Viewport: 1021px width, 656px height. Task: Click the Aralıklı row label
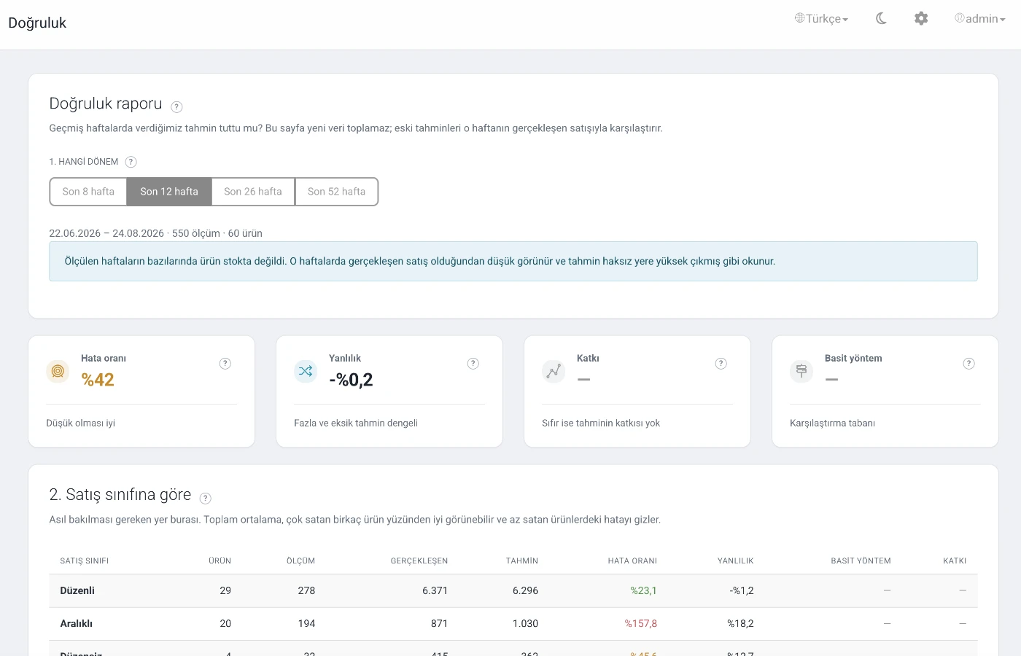click(x=76, y=623)
